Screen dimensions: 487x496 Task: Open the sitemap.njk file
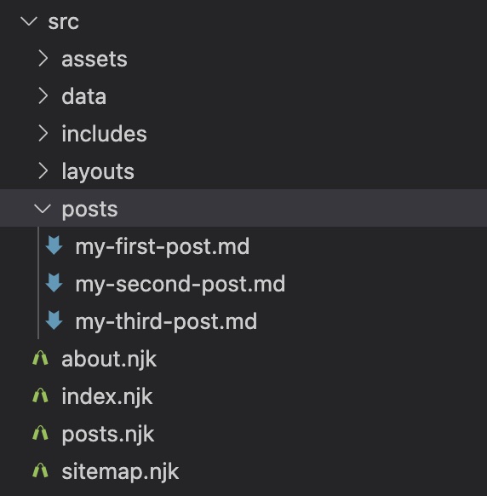(x=120, y=471)
